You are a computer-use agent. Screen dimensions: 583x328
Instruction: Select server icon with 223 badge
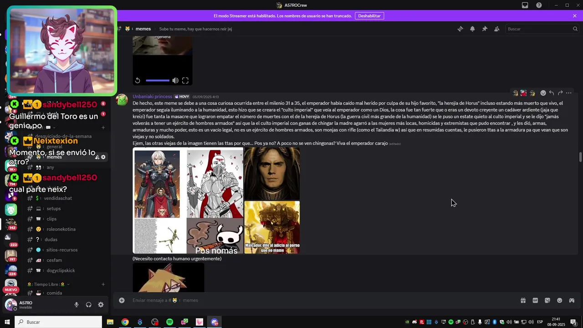click(x=11, y=240)
